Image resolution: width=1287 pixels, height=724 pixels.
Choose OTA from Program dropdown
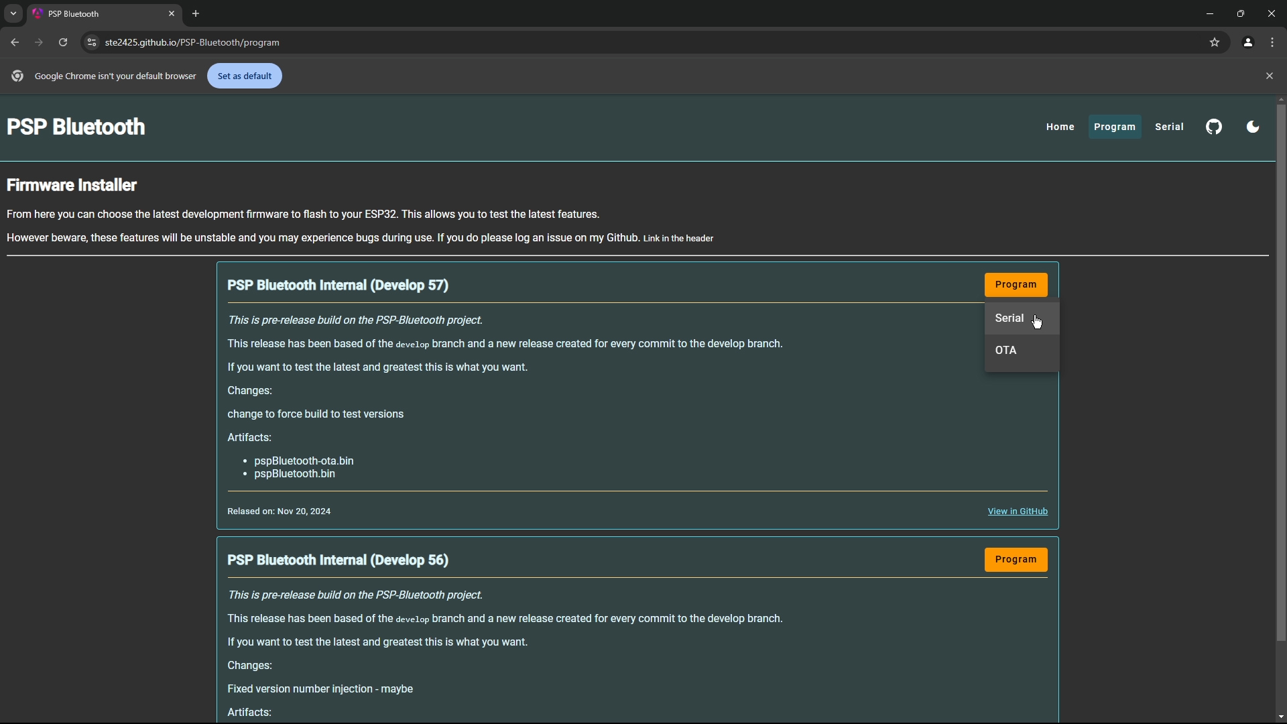pyautogui.click(x=1006, y=351)
